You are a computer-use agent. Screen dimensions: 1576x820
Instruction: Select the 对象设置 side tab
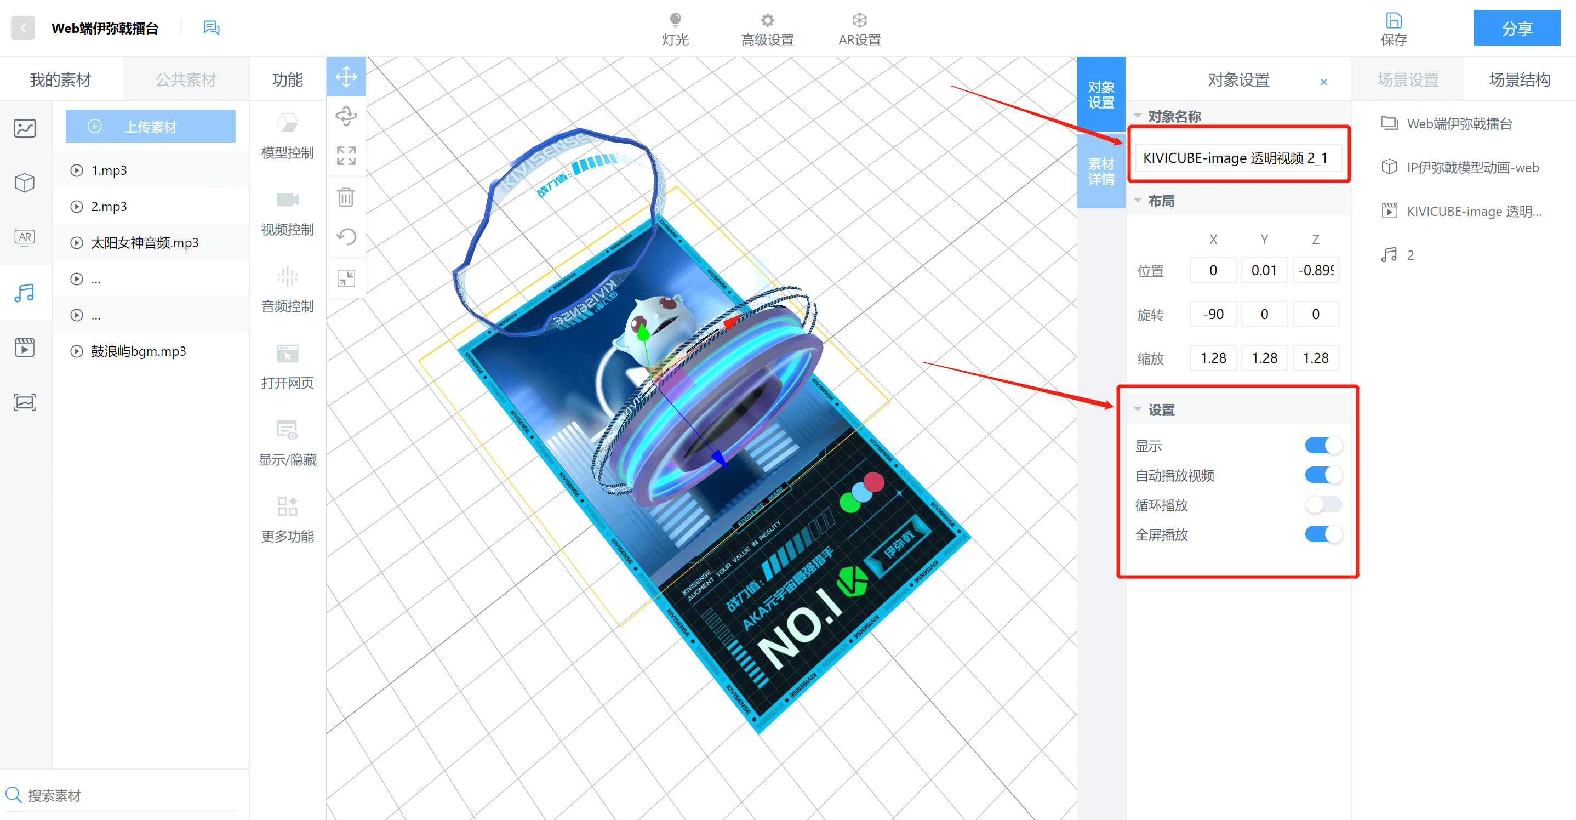click(x=1101, y=94)
